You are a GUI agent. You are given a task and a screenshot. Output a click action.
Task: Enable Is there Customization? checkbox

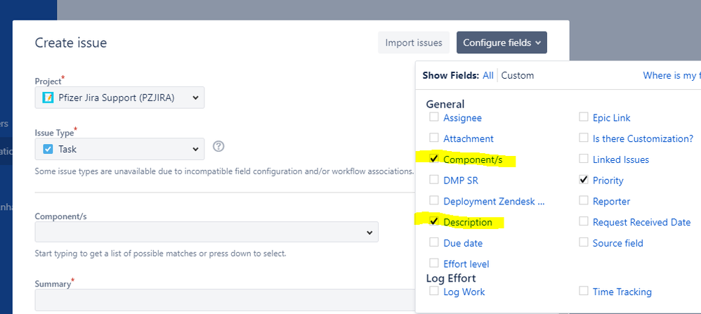[x=584, y=138]
